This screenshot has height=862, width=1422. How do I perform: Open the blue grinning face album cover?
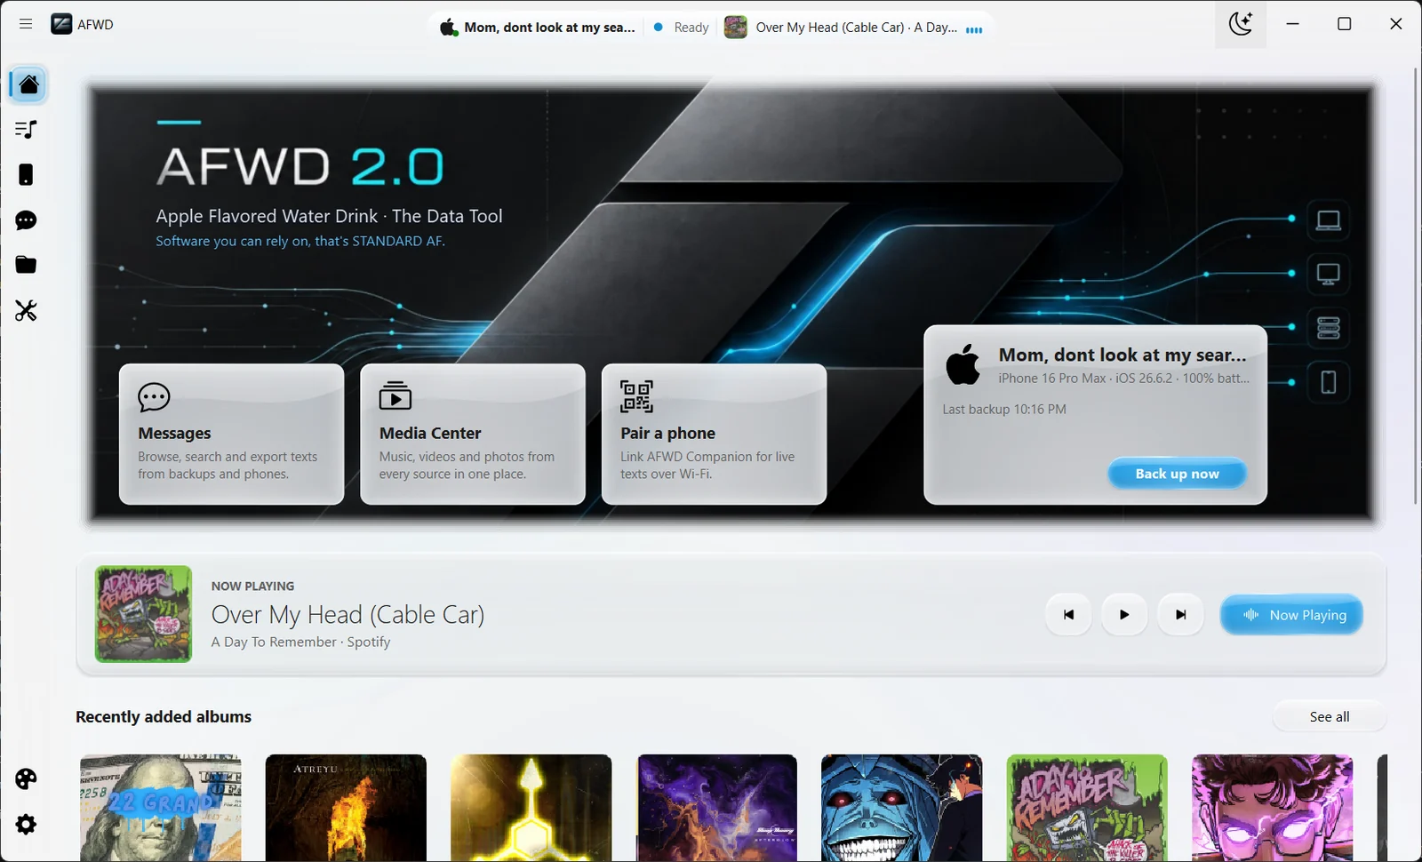(901, 808)
